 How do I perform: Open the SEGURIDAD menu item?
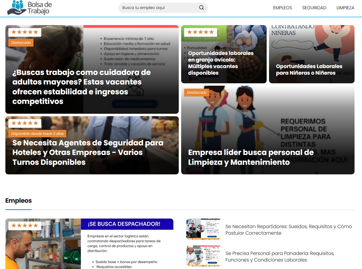tap(314, 8)
